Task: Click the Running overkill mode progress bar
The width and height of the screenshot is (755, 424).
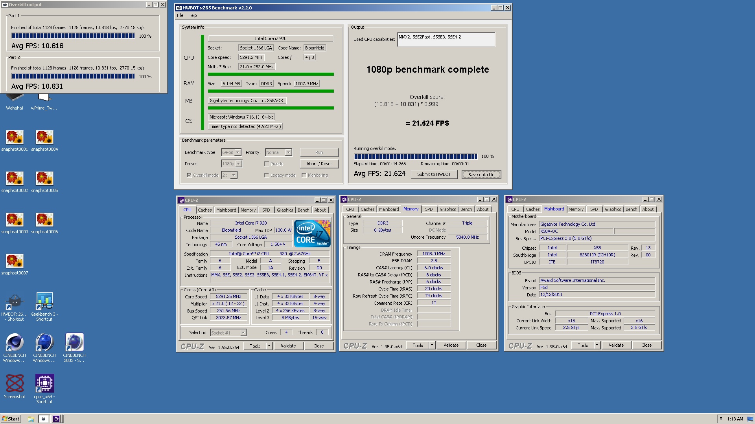Action: [415, 156]
